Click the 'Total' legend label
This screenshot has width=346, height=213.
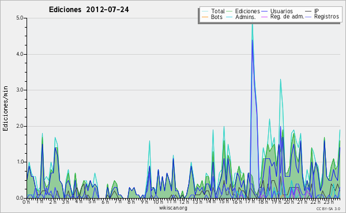tap(217, 11)
